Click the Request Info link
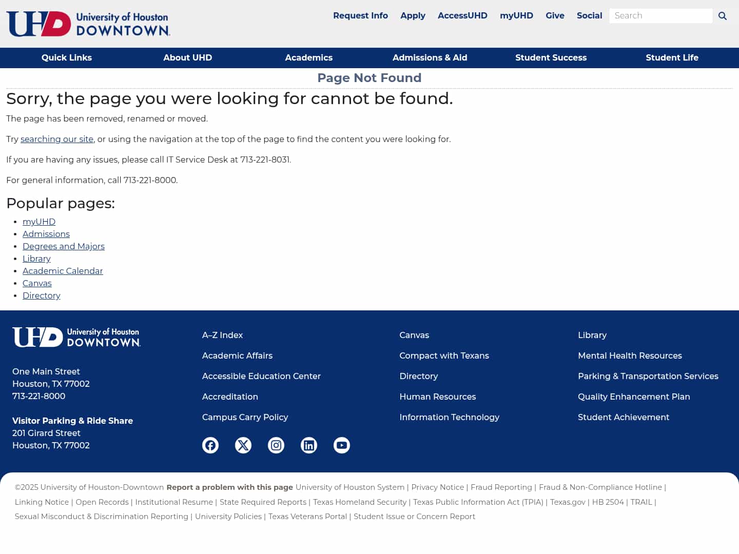Viewport: 739px width, 554px height. [x=360, y=16]
